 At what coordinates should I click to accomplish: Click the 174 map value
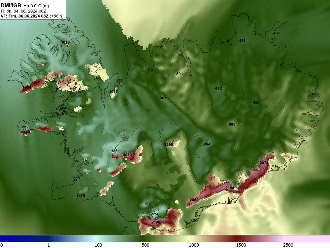click(155, 214)
